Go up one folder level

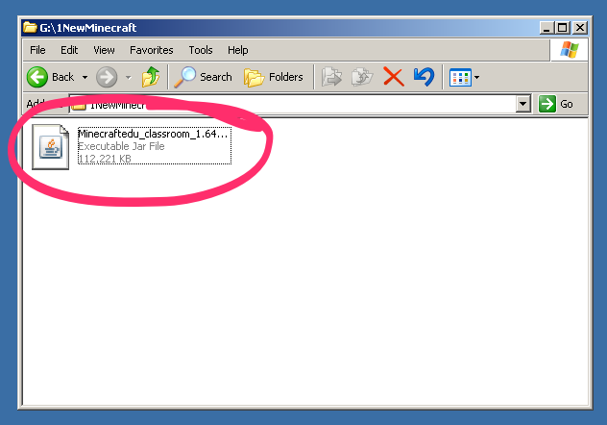coord(150,76)
